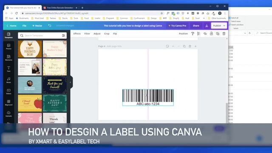Click the Resize button
The image size is (272, 153).
(37, 25)
